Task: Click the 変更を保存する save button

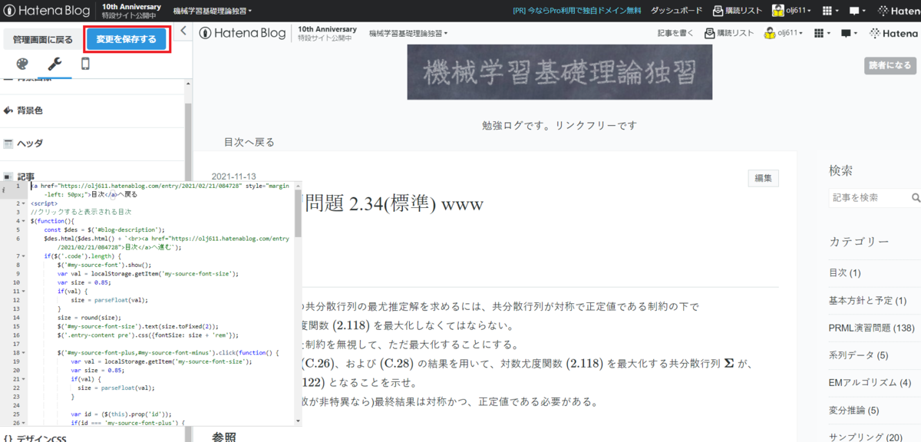Action: point(127,37)
